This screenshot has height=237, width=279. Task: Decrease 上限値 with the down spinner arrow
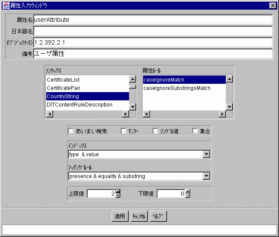click(x=118, y=196)
